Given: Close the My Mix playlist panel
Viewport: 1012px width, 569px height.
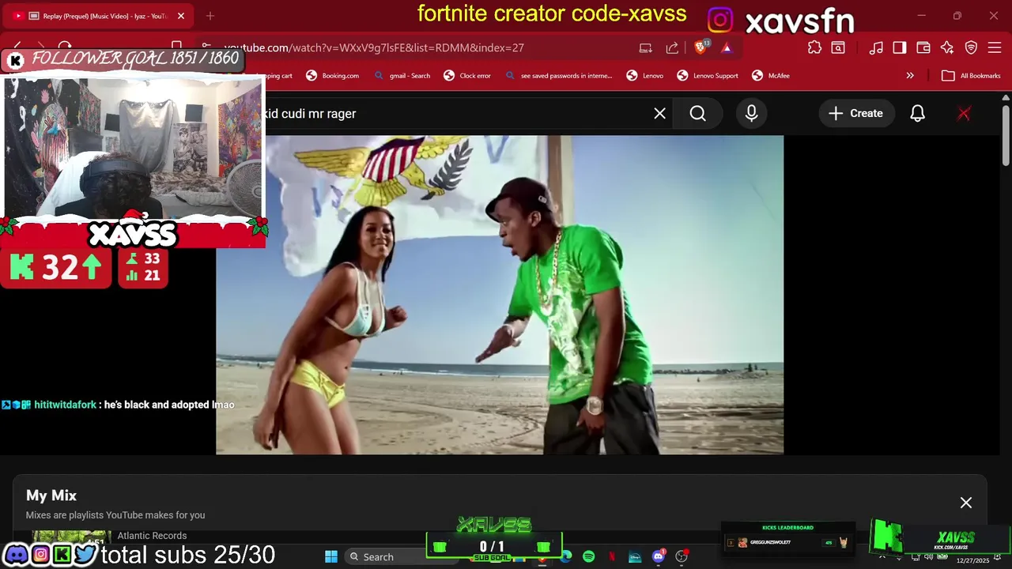Looking at the screenshot, I should [x=966, y=503].
